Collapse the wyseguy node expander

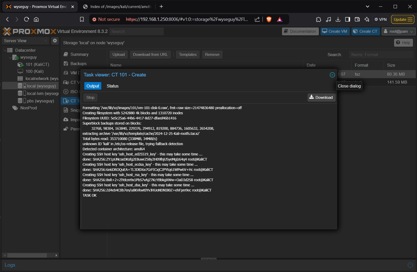pyautogui.click(x=10, y=57)
